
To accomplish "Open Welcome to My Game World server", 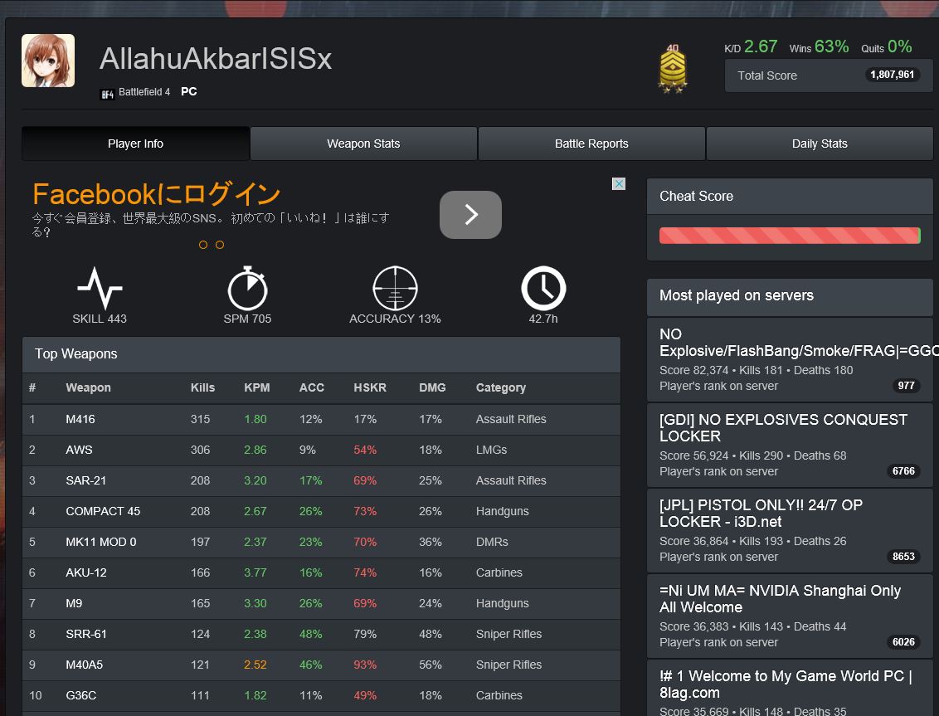I will point(790,688).
